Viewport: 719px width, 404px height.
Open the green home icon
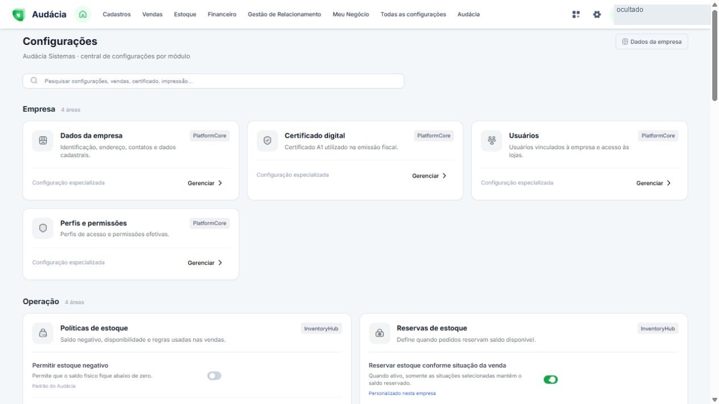click(83, 14)
